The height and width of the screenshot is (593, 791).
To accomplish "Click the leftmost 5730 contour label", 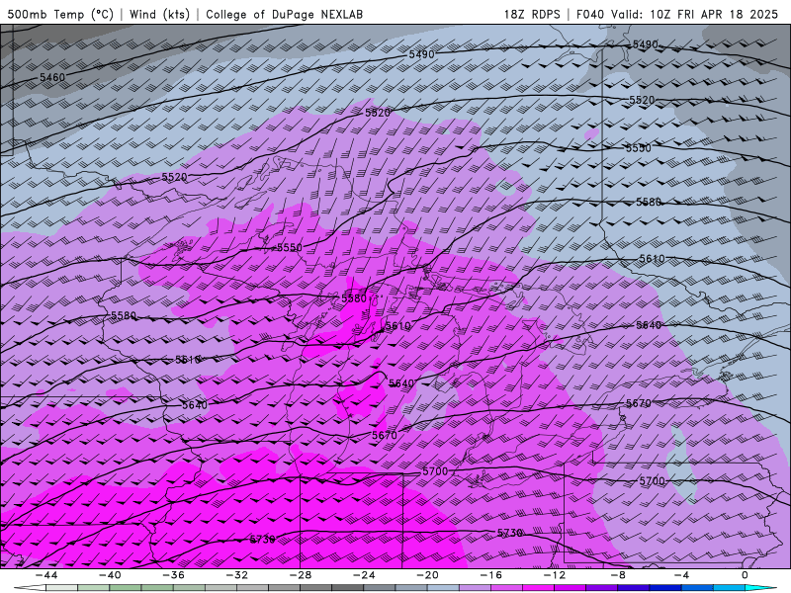I will (263, 539).
